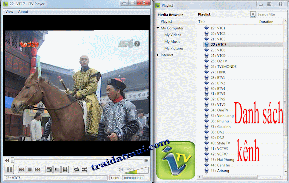
Task: Skip to the next channel button
Action: [x=37, y=169]
